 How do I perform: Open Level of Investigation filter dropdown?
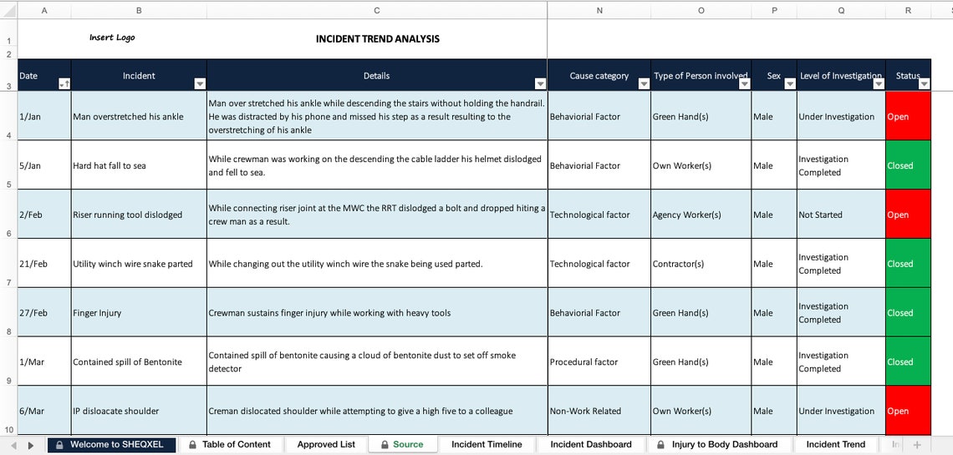pos(879,84)
